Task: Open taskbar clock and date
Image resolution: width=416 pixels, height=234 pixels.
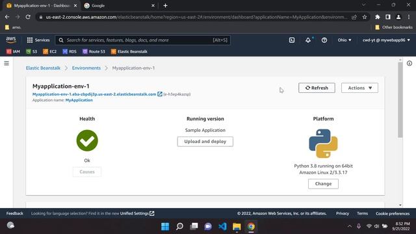Action: tap(401, 226)
